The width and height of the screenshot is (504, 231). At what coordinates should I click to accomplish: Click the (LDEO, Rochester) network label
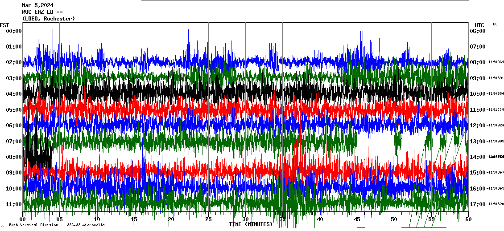coord(48,19)
